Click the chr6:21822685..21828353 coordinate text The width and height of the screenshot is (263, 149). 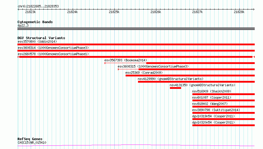(x=38, y=7)
